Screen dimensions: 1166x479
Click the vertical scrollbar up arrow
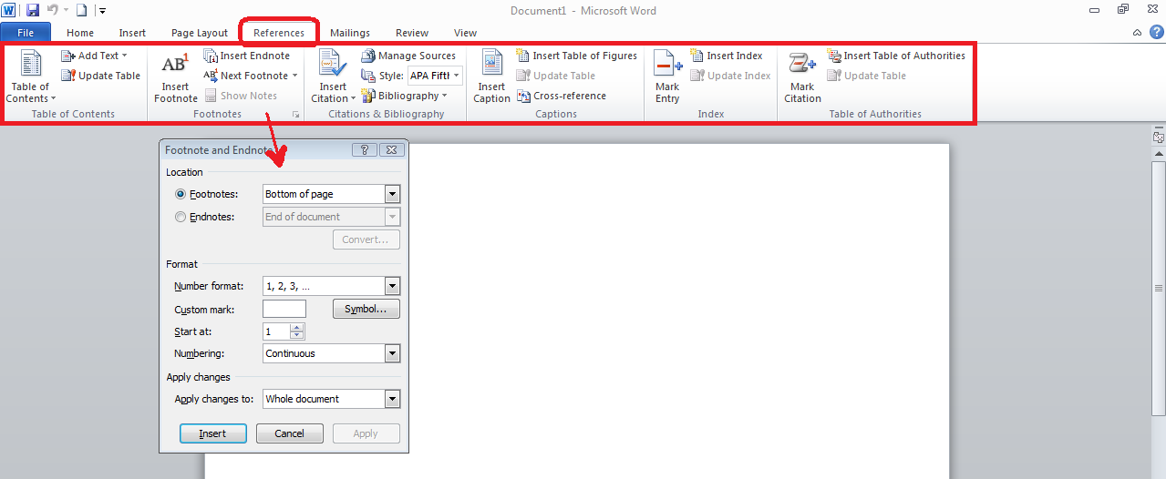point(1159,154)
